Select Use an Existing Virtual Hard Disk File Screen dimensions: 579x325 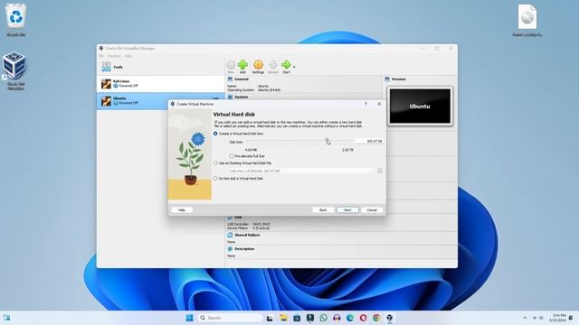tap(215, 162)
